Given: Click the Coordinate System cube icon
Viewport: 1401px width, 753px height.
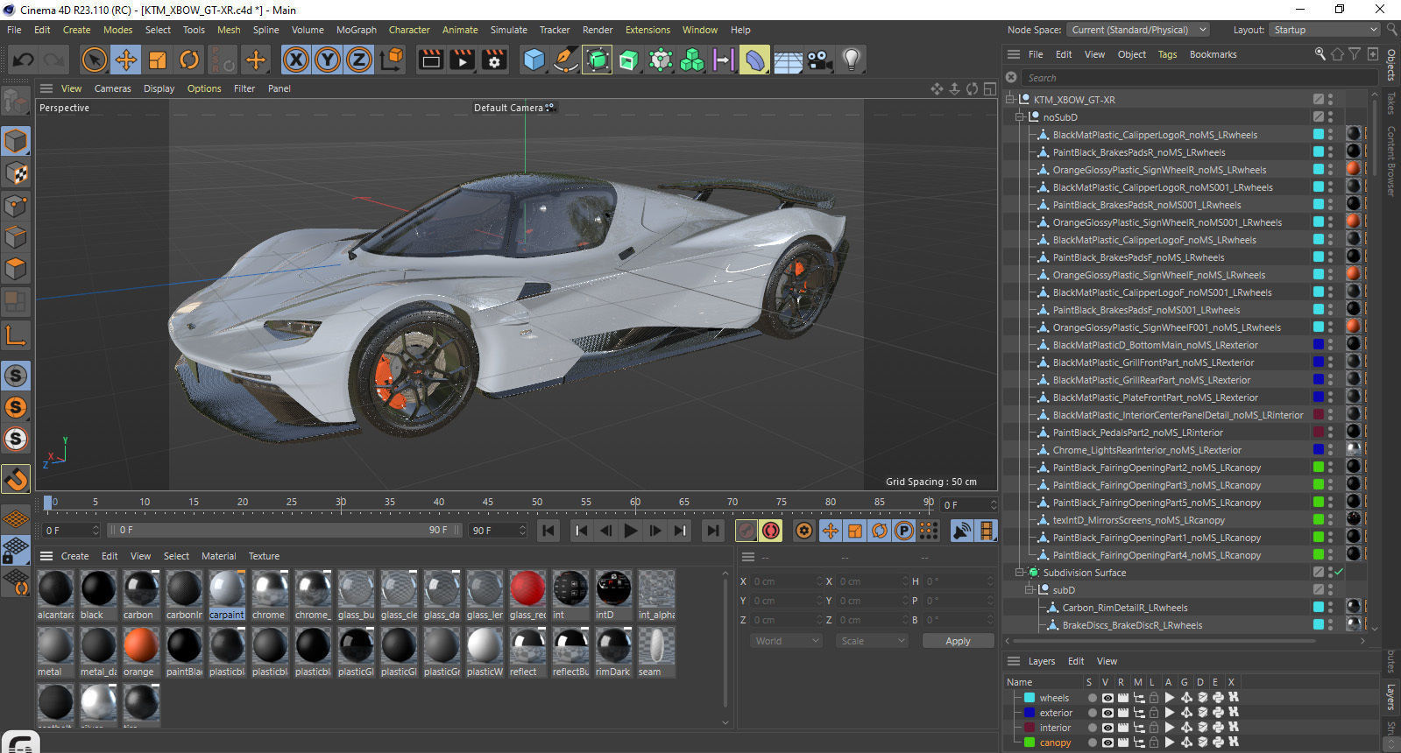Looking at the screenshot, I should [x=393, y=60].
